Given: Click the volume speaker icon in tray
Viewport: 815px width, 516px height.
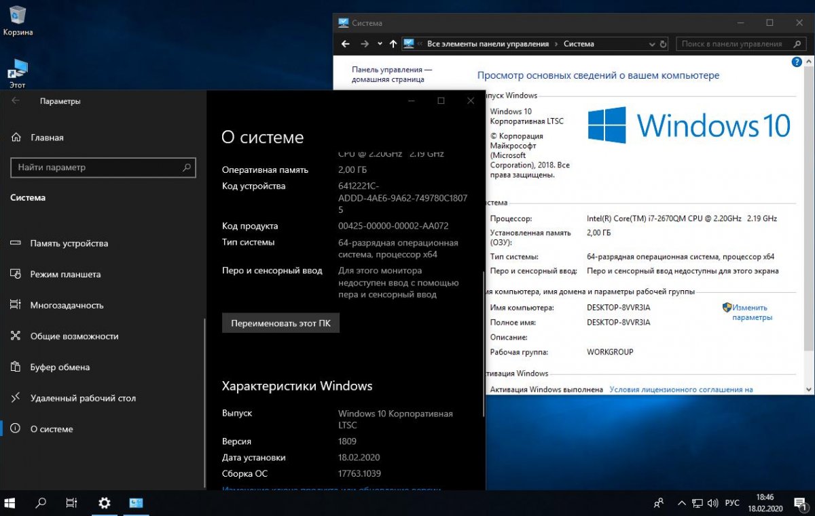Looking at the screenshot, I should pyautogui.click(x=714, y=503).
